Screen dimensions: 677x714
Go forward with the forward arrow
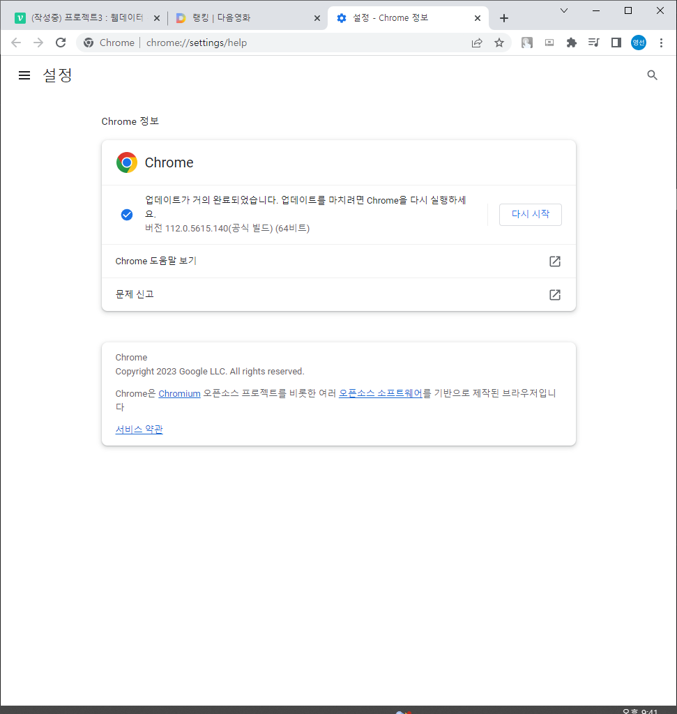(38, 43)
